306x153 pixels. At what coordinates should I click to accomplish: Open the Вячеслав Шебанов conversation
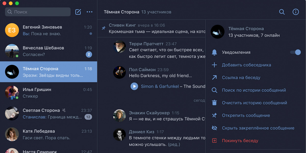48,51
